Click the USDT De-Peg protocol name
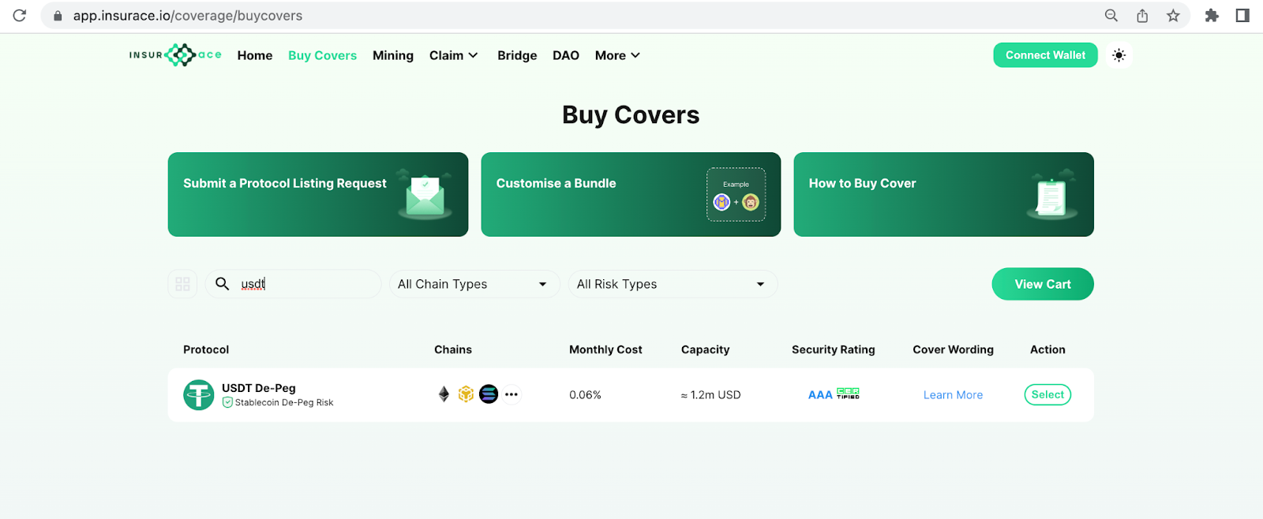This screenshot has height=519, width=1263. point(259,388)
